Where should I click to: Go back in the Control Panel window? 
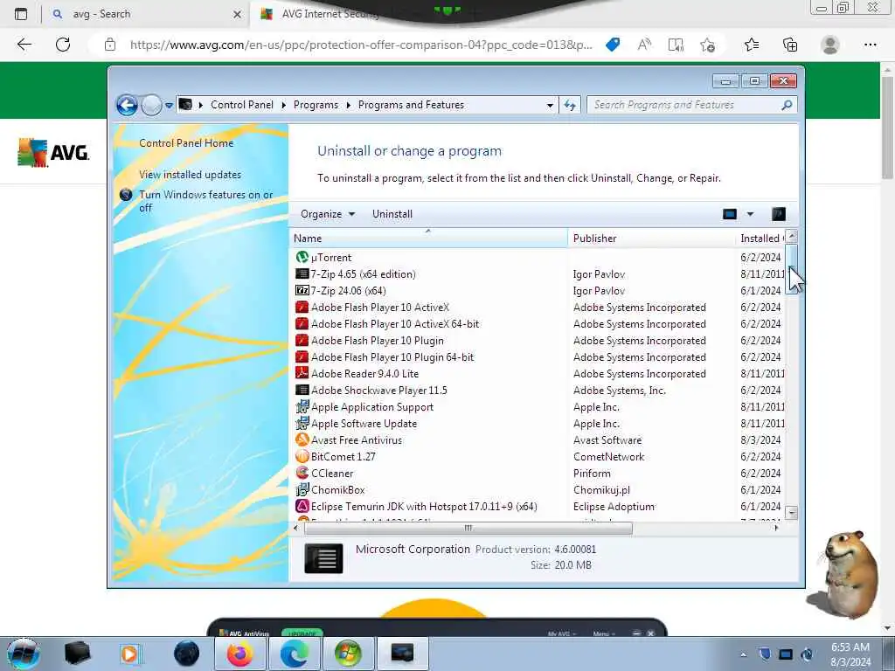point(127,105)
